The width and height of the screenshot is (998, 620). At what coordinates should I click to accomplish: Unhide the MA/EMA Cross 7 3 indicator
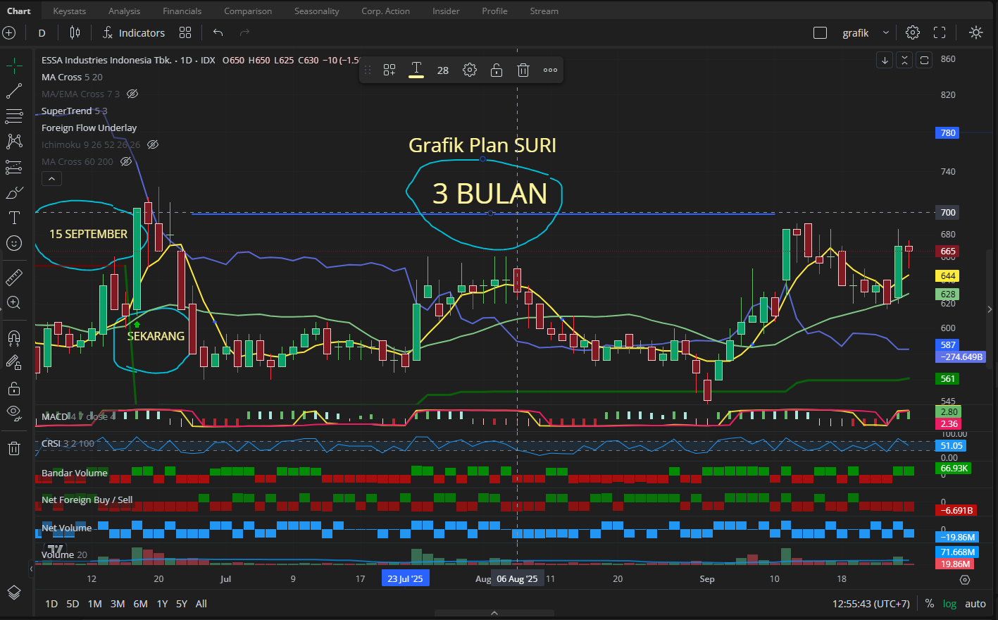point(132,94)
